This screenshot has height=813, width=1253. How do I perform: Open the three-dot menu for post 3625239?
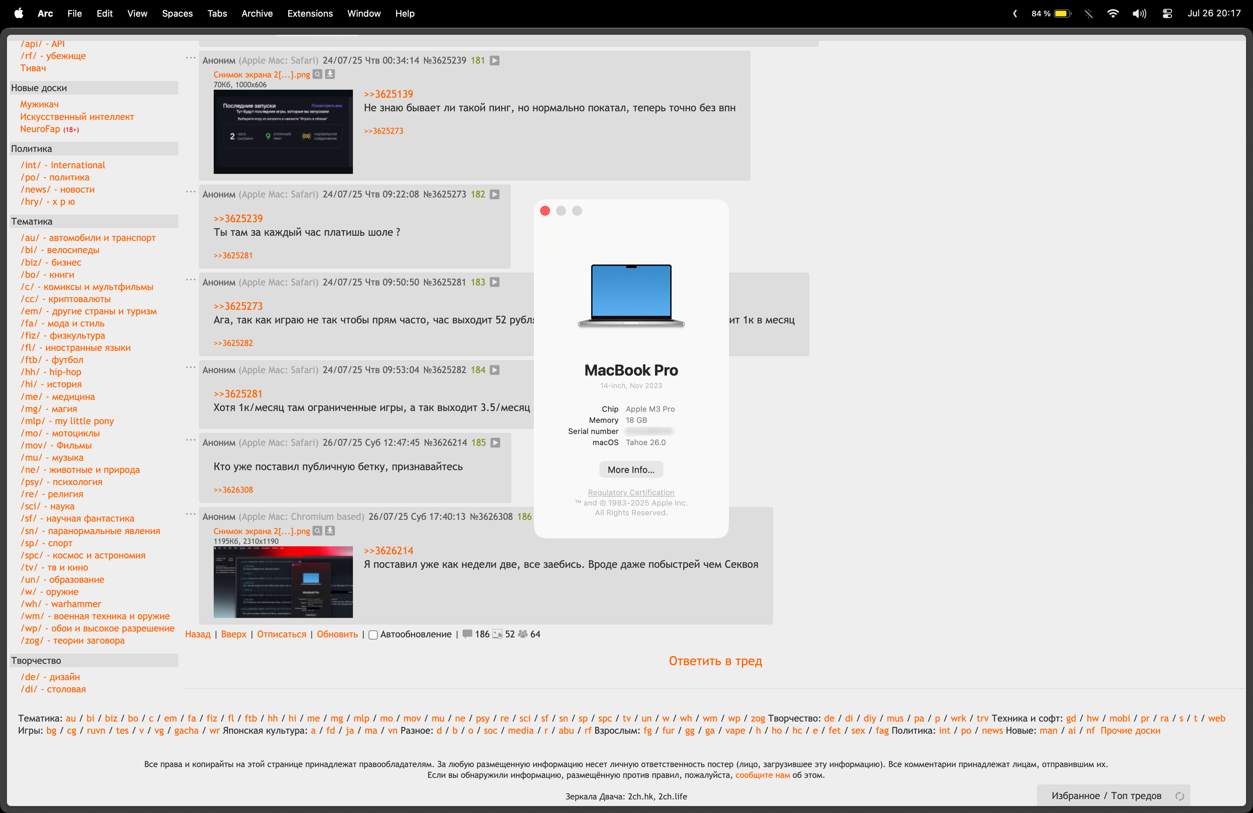(x=191, y=58)
